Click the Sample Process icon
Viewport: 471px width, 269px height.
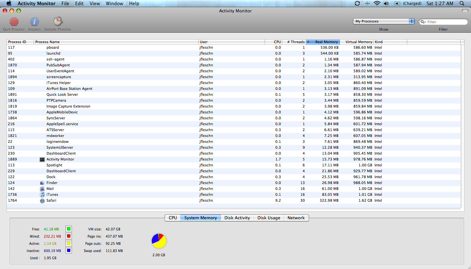tap(58, 22)
